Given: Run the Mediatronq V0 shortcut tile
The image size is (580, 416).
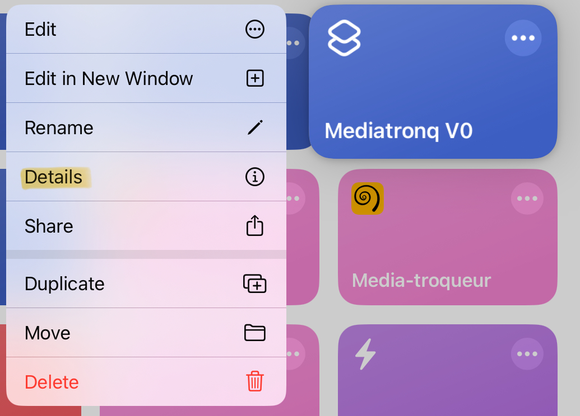Looking at the screenshot, I should 433,82.
